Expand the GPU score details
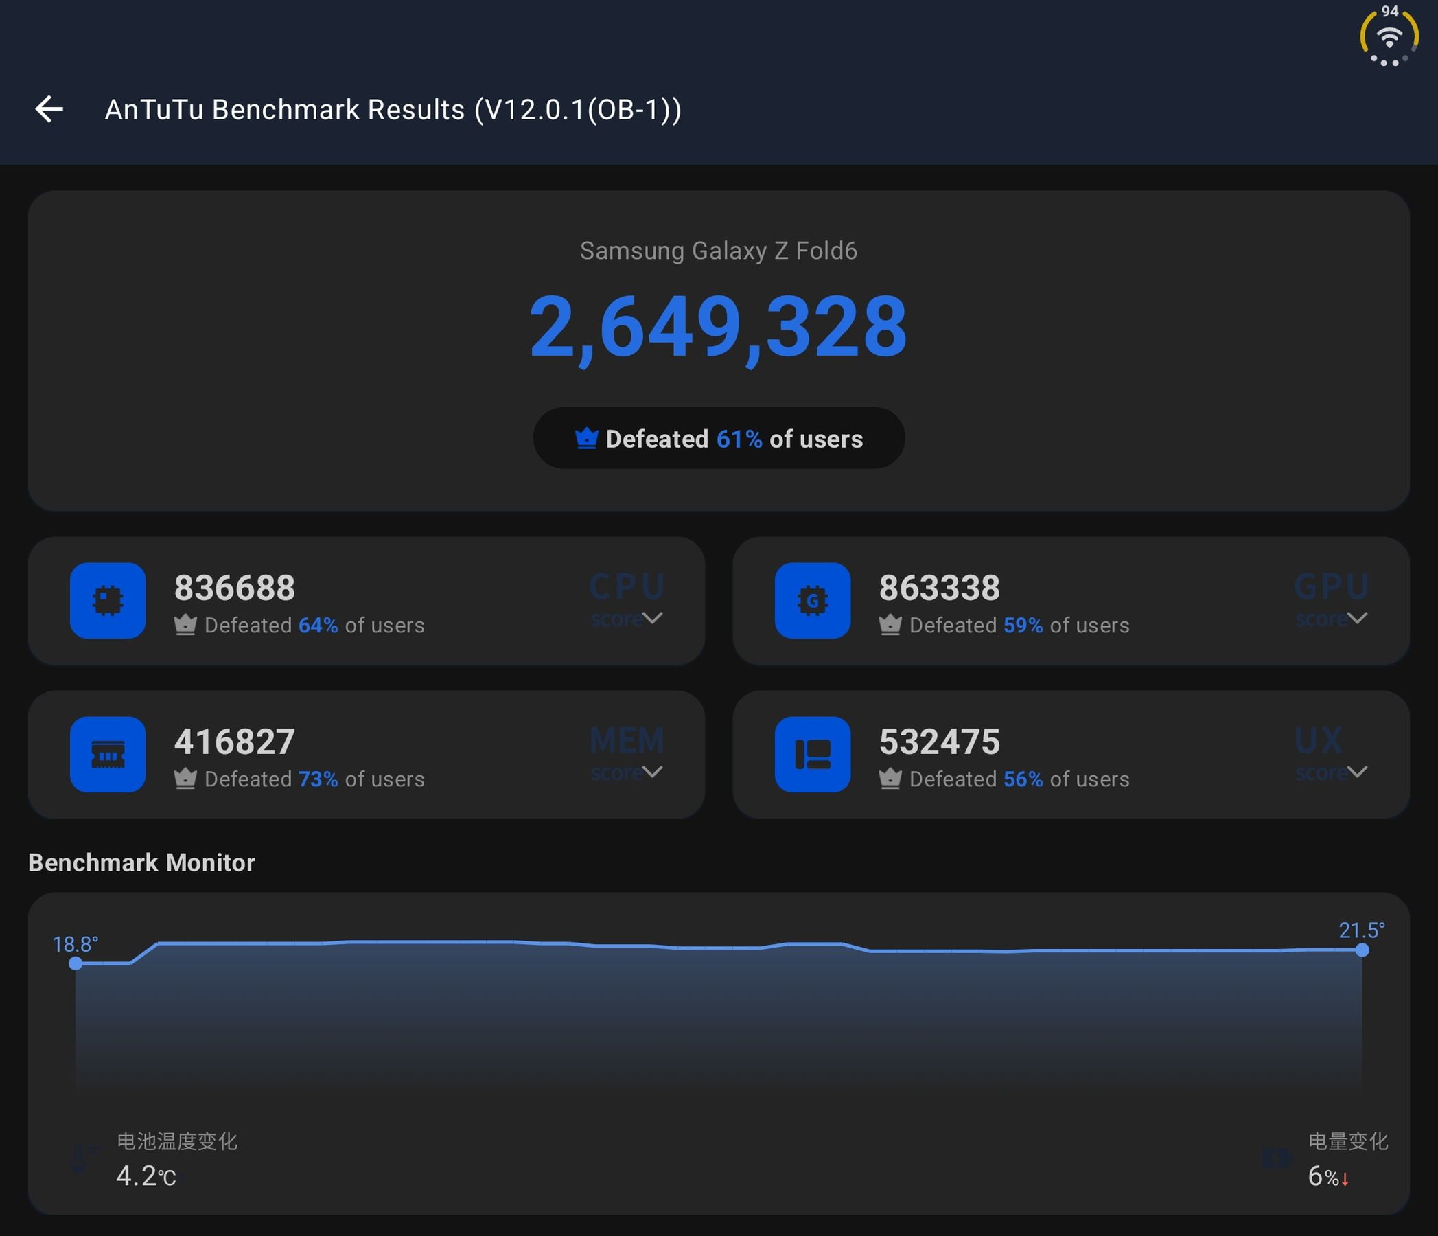 coord(1358,617)
